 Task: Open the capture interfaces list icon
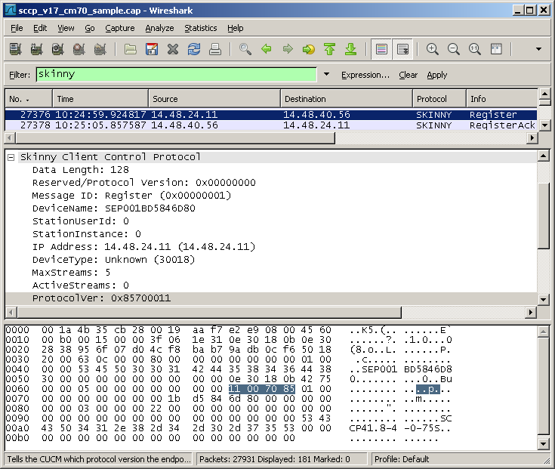point(16,49)
